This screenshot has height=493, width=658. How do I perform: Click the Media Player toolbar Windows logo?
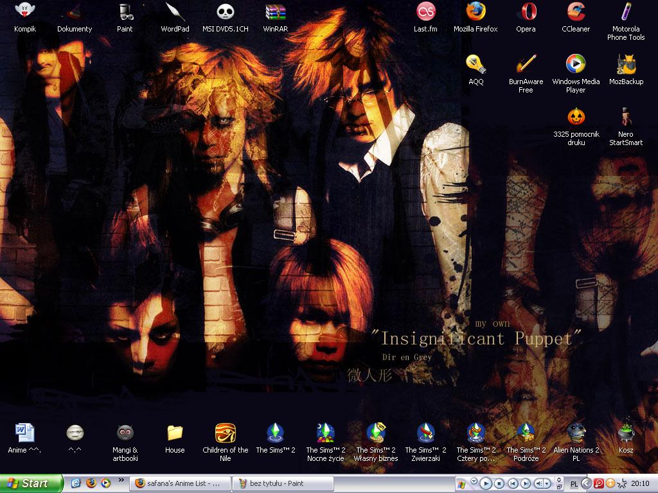(x=461, y=485)
